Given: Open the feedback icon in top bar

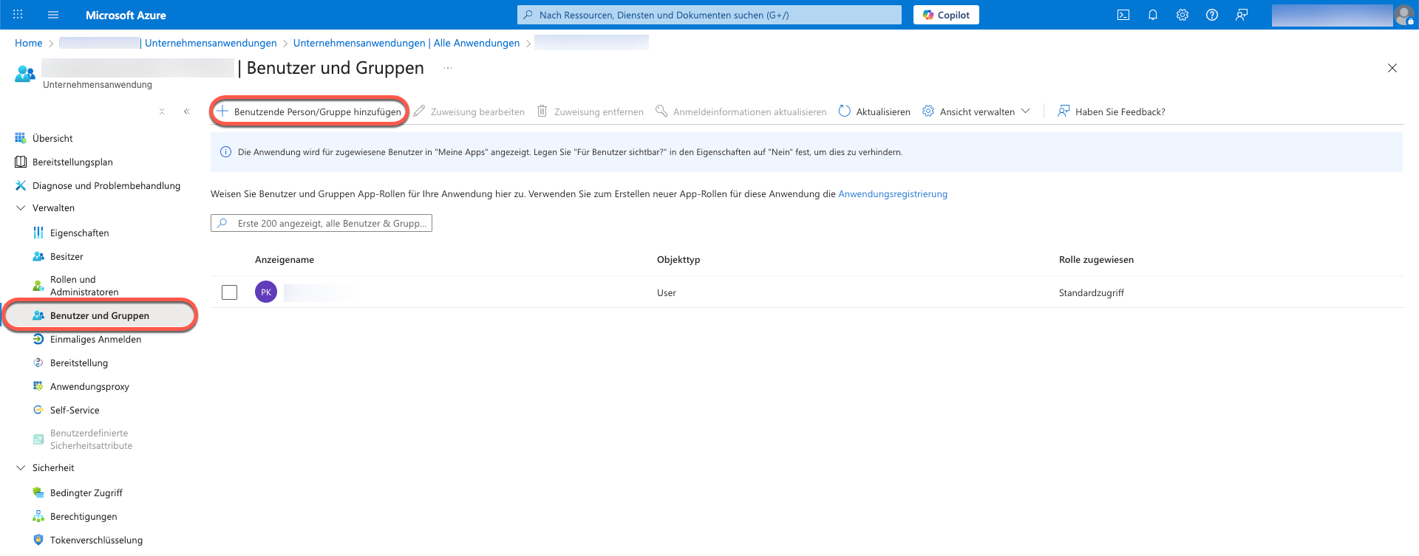Looking at the screenshot, I should tap(1242, 15).
